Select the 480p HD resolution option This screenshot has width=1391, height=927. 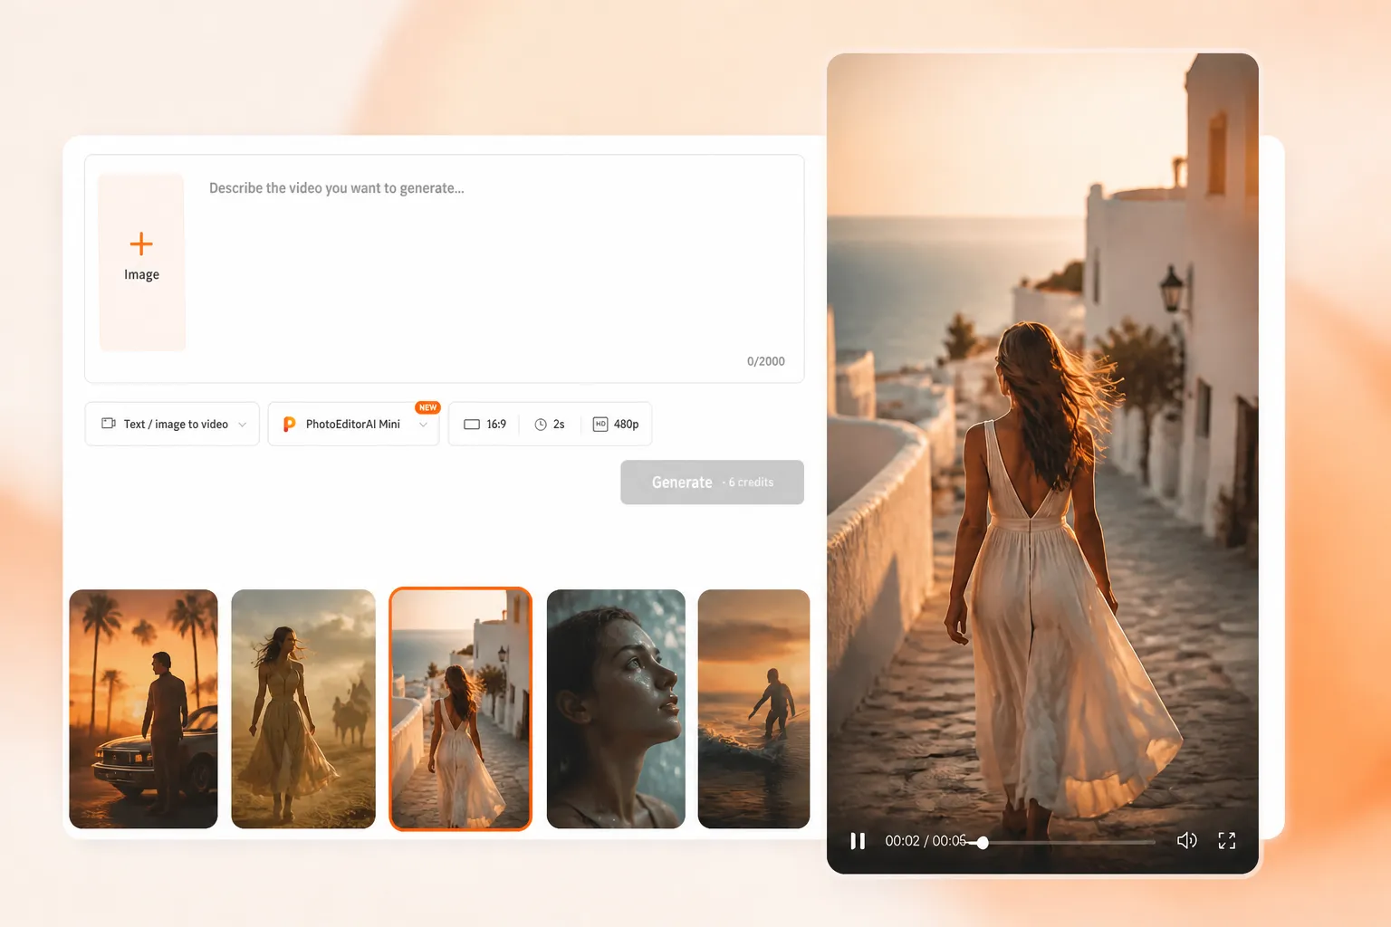point(616,424)
